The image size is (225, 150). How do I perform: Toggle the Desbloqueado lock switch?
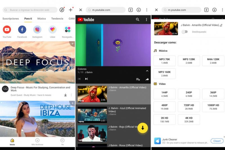184,32
